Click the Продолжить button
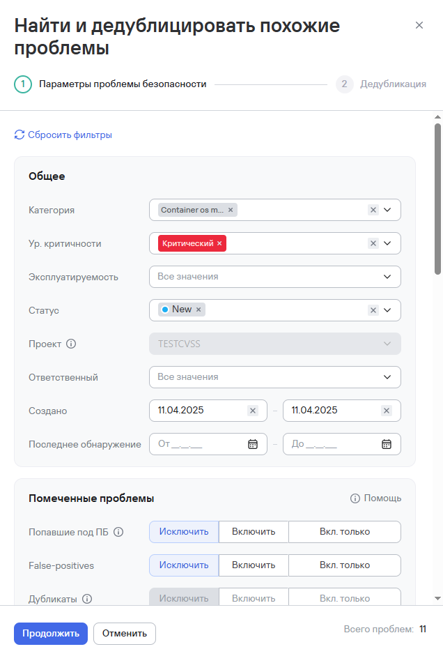Screen dimensions: 443x656 (x=51, y=634)
